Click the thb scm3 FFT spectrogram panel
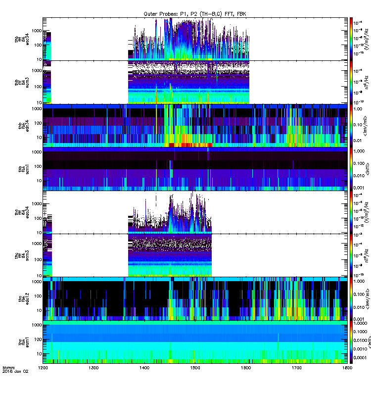Image resolution: width=371 pixels, height=396 pixels. (195, 82)
